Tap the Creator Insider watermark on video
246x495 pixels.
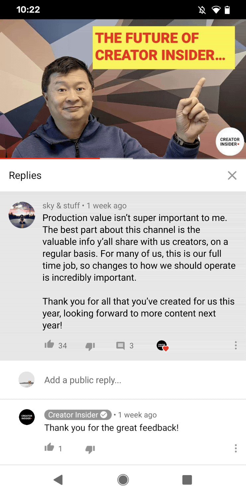tap(230, 142)
